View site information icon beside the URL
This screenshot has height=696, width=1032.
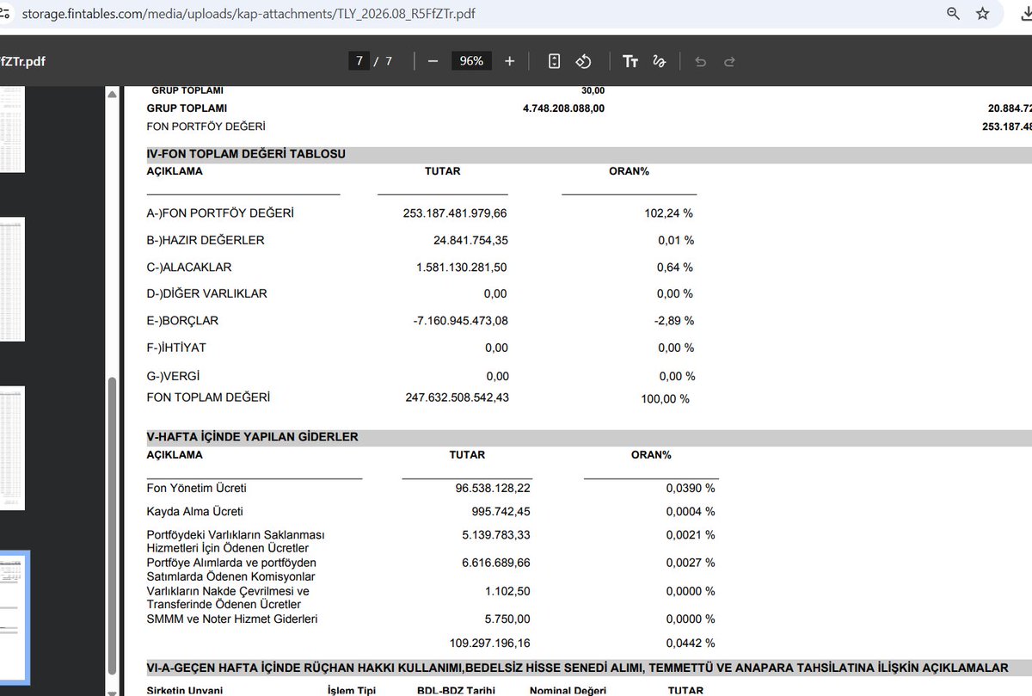[x=5, y=14]
